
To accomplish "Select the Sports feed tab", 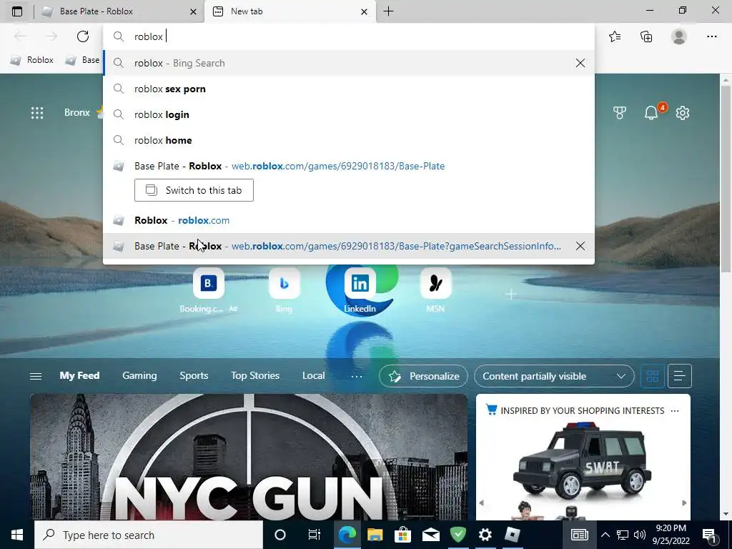I will click(194, 376).
